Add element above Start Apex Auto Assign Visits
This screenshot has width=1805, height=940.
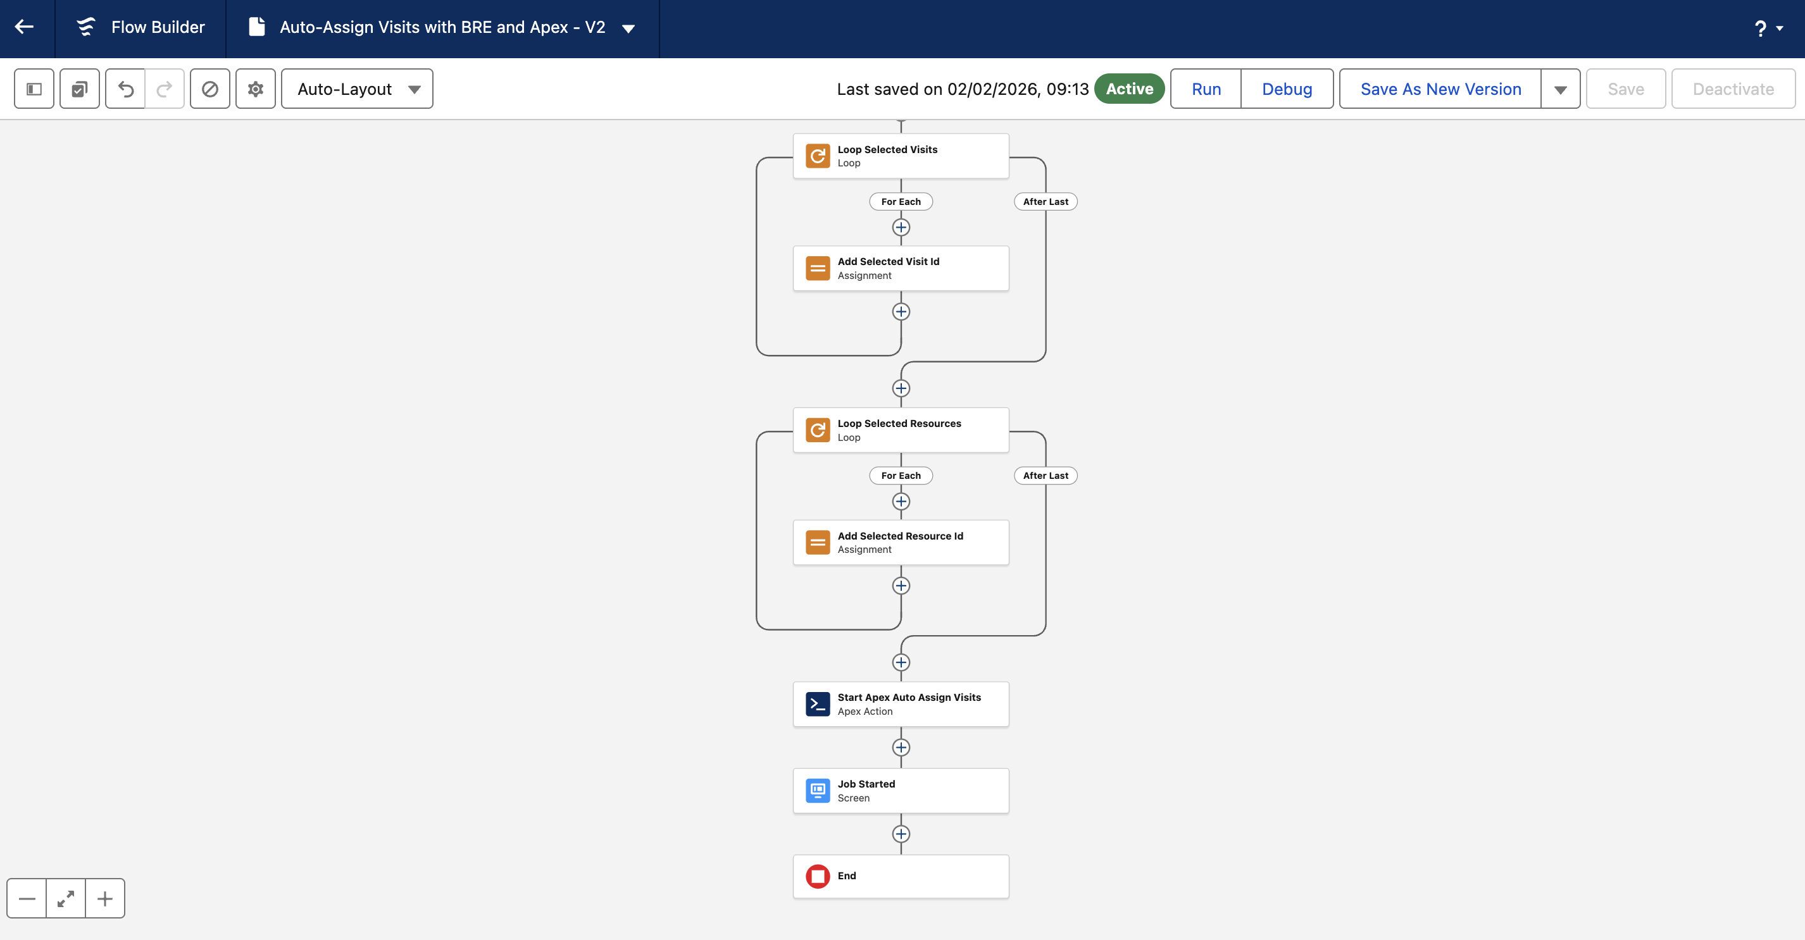pos(901,663)
